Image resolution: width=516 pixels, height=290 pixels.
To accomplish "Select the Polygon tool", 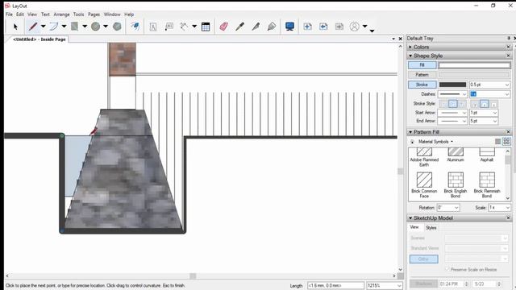I will [117, 27].
